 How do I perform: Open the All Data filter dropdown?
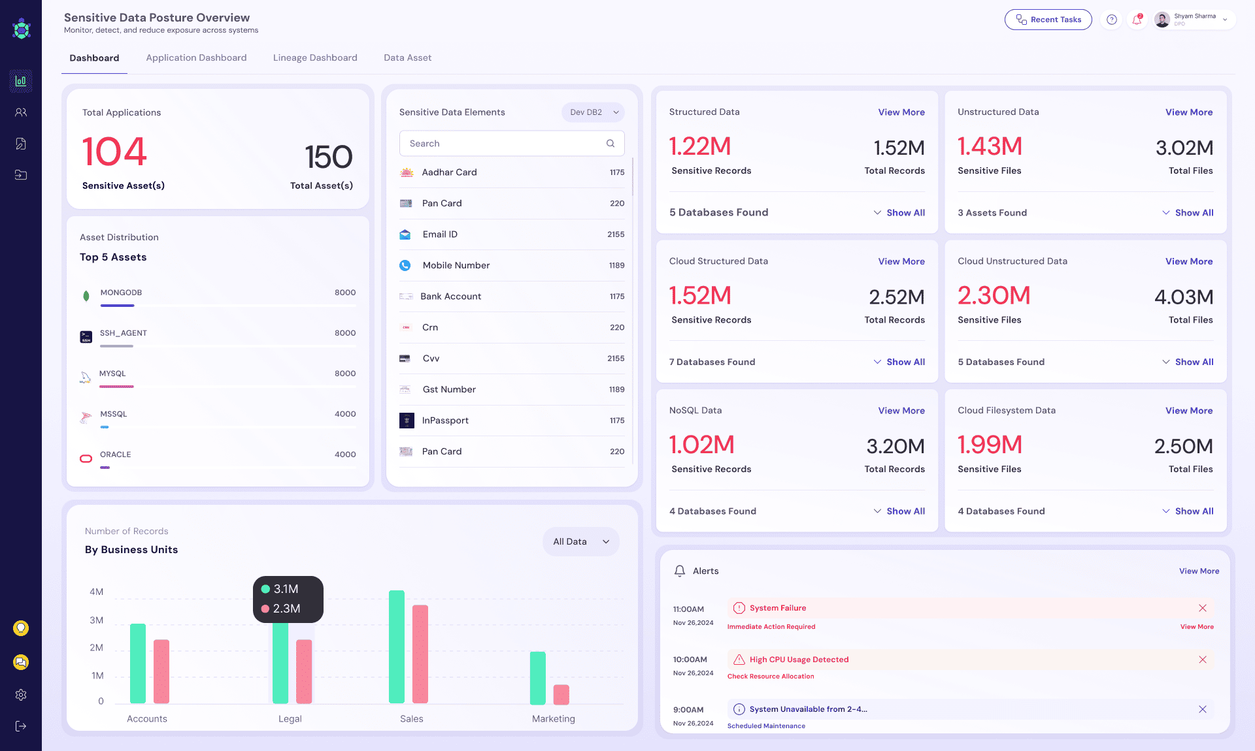(x=580, y=541)
